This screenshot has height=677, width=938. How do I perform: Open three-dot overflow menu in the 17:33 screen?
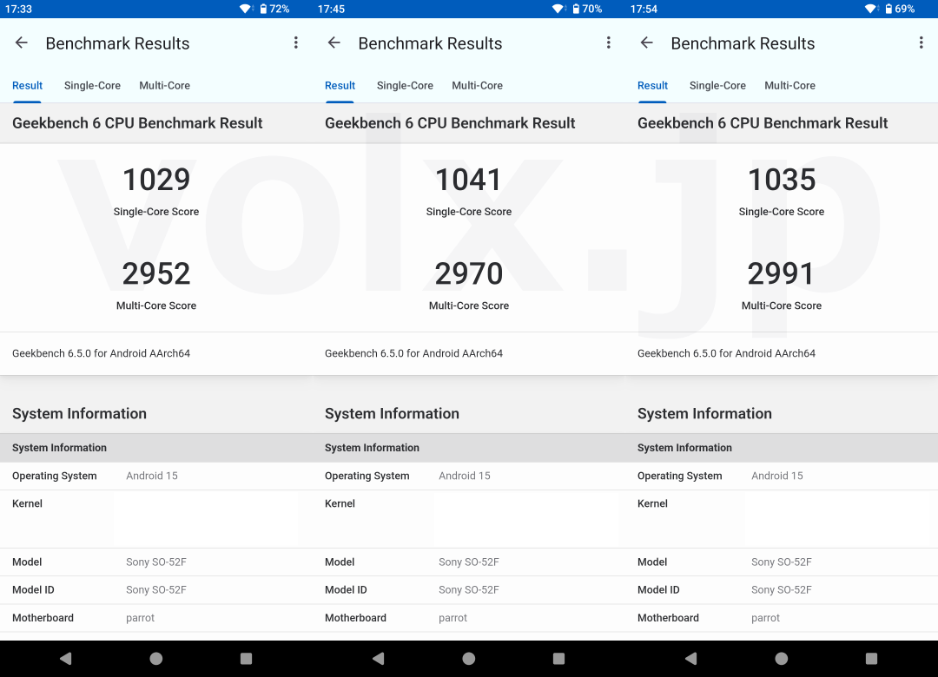coord(296,43)
